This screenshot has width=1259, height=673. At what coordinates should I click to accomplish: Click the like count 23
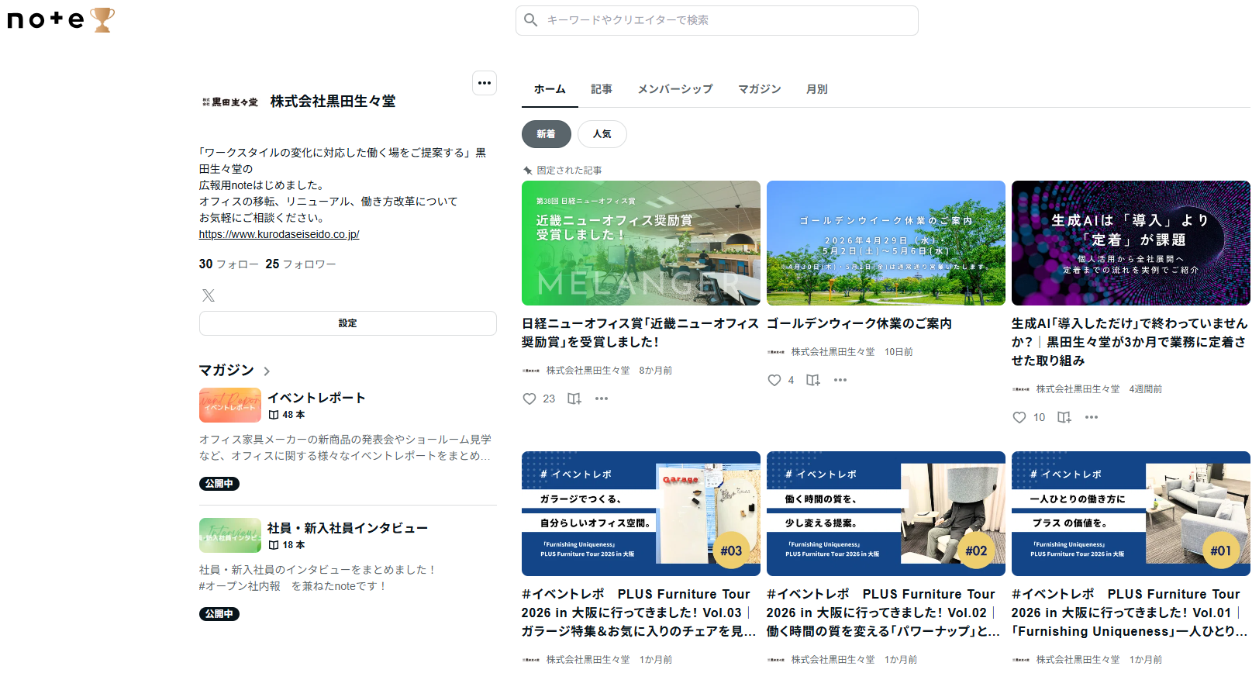tap(549, 399)
